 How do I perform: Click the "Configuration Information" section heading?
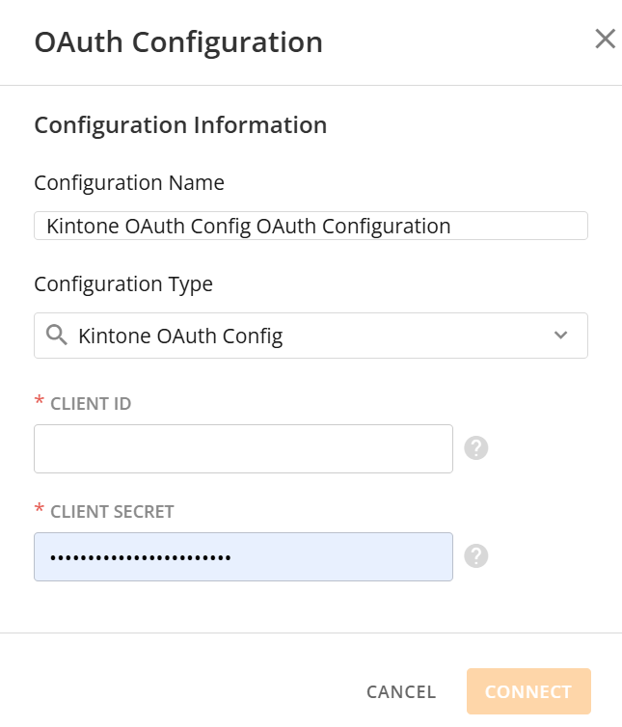(180, 124)
